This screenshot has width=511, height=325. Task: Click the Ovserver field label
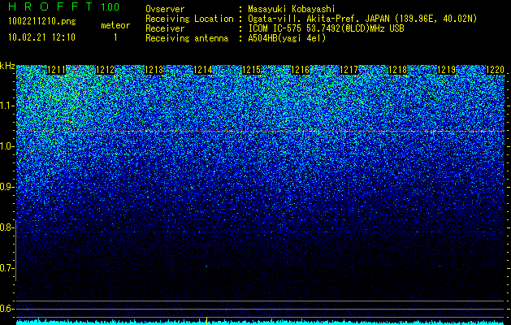(165, 9)
